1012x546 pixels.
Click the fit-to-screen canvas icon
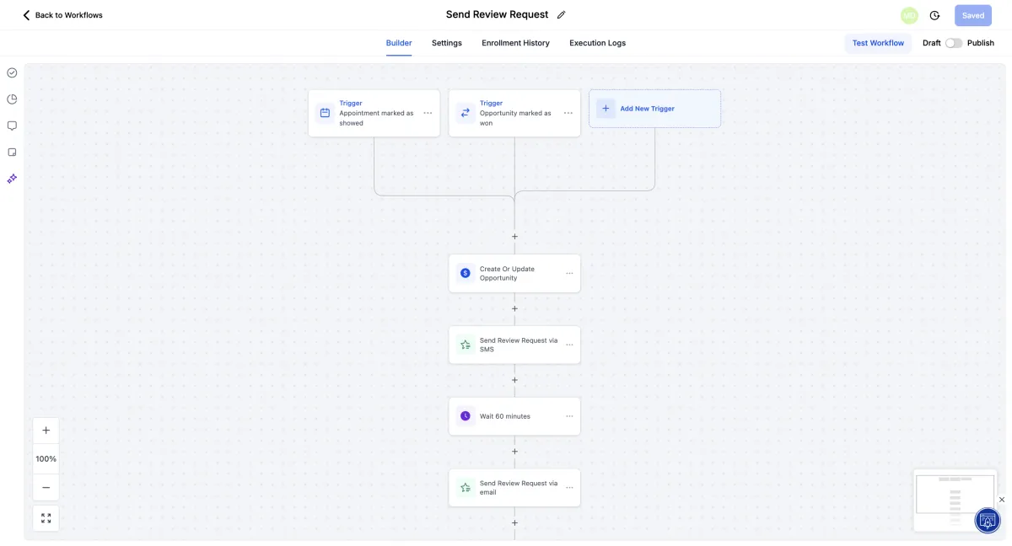click(x=46, y=518)
